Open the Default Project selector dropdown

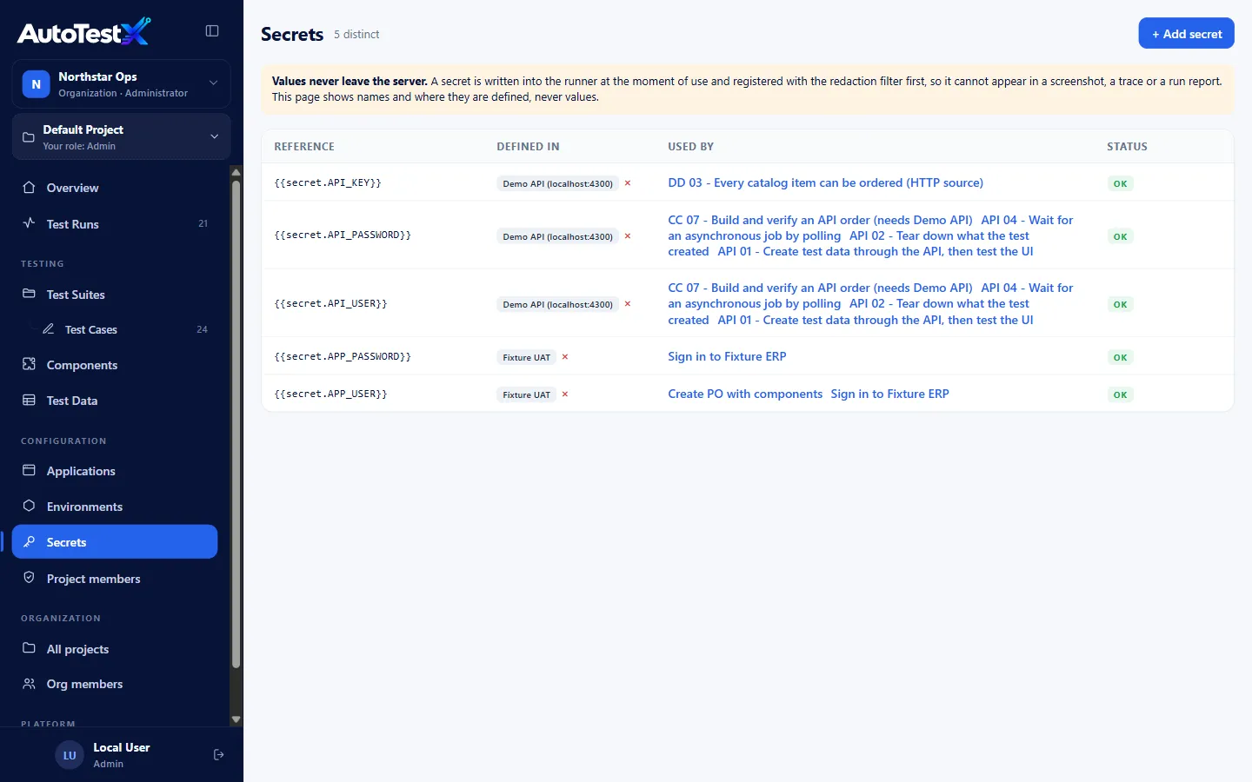click(x=121, y=136)
